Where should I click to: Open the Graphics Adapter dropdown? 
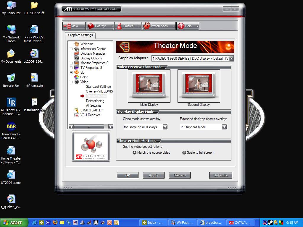[231, 58]
